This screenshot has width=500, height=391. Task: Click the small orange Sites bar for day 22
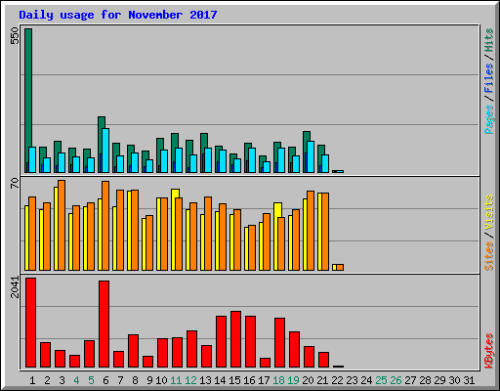340,268
